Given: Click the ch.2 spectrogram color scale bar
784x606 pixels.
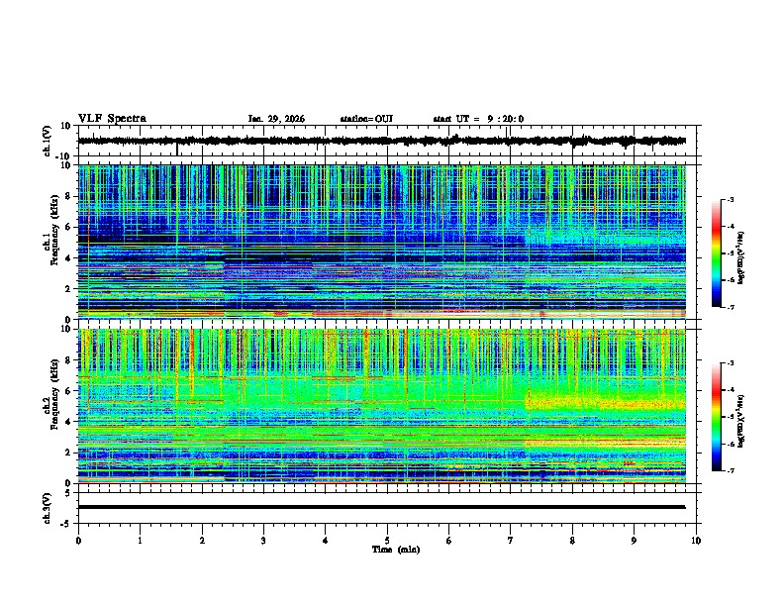Looking at the screenshot, I should 717,417.
